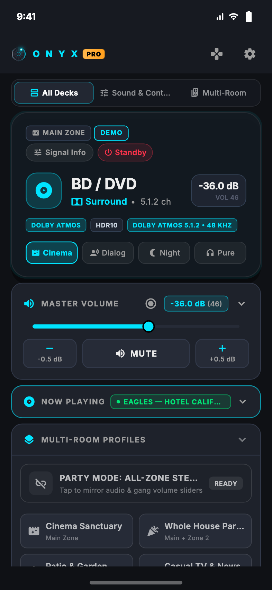Screen dimensions: 272x590
Task: Open settings gear icon
Action: coord(250,54)
